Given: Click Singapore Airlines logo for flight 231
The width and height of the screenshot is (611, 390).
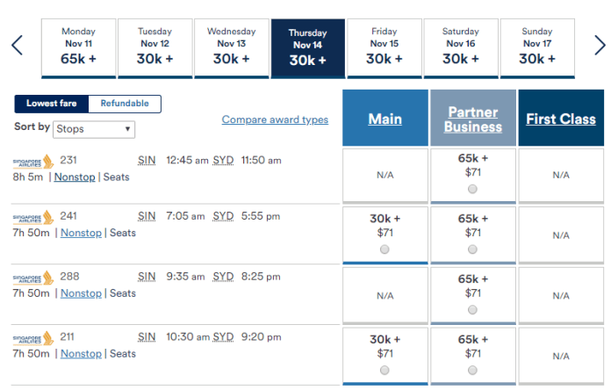Looking at the screenshot, I should point(33,161).
